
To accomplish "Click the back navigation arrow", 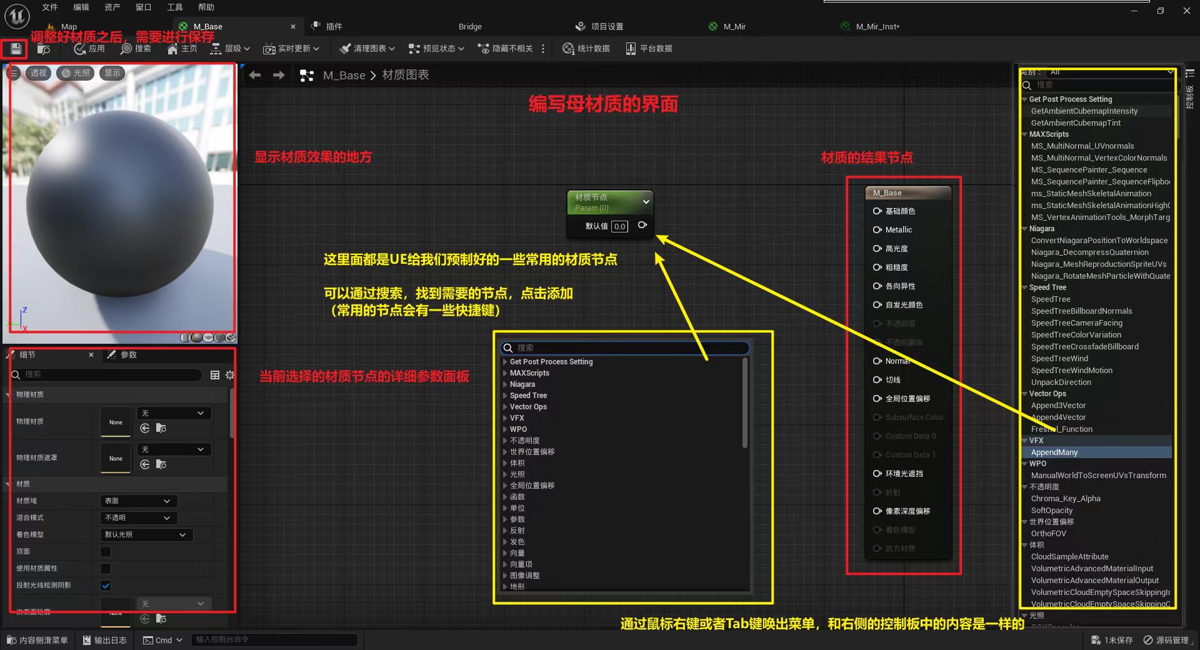I will tap(254, 74).
